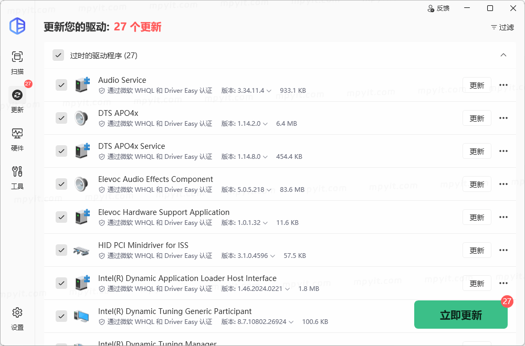
Task: Uncheck the DTS APO4x checkbox
Action: 61,118
